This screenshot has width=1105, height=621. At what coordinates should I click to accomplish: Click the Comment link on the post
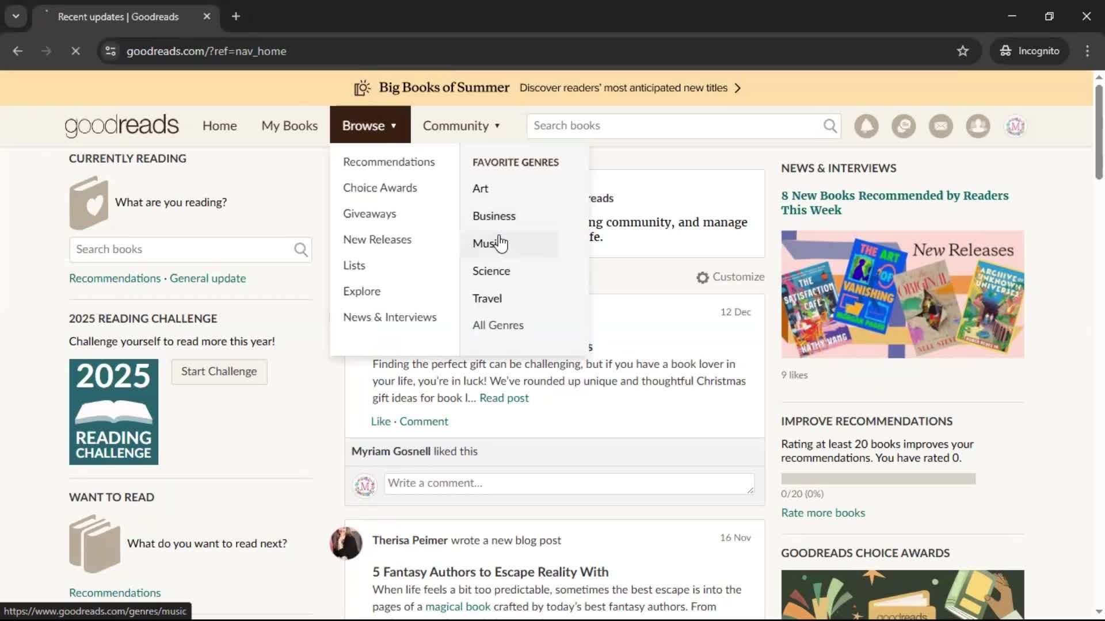click(x=424, y=421)
